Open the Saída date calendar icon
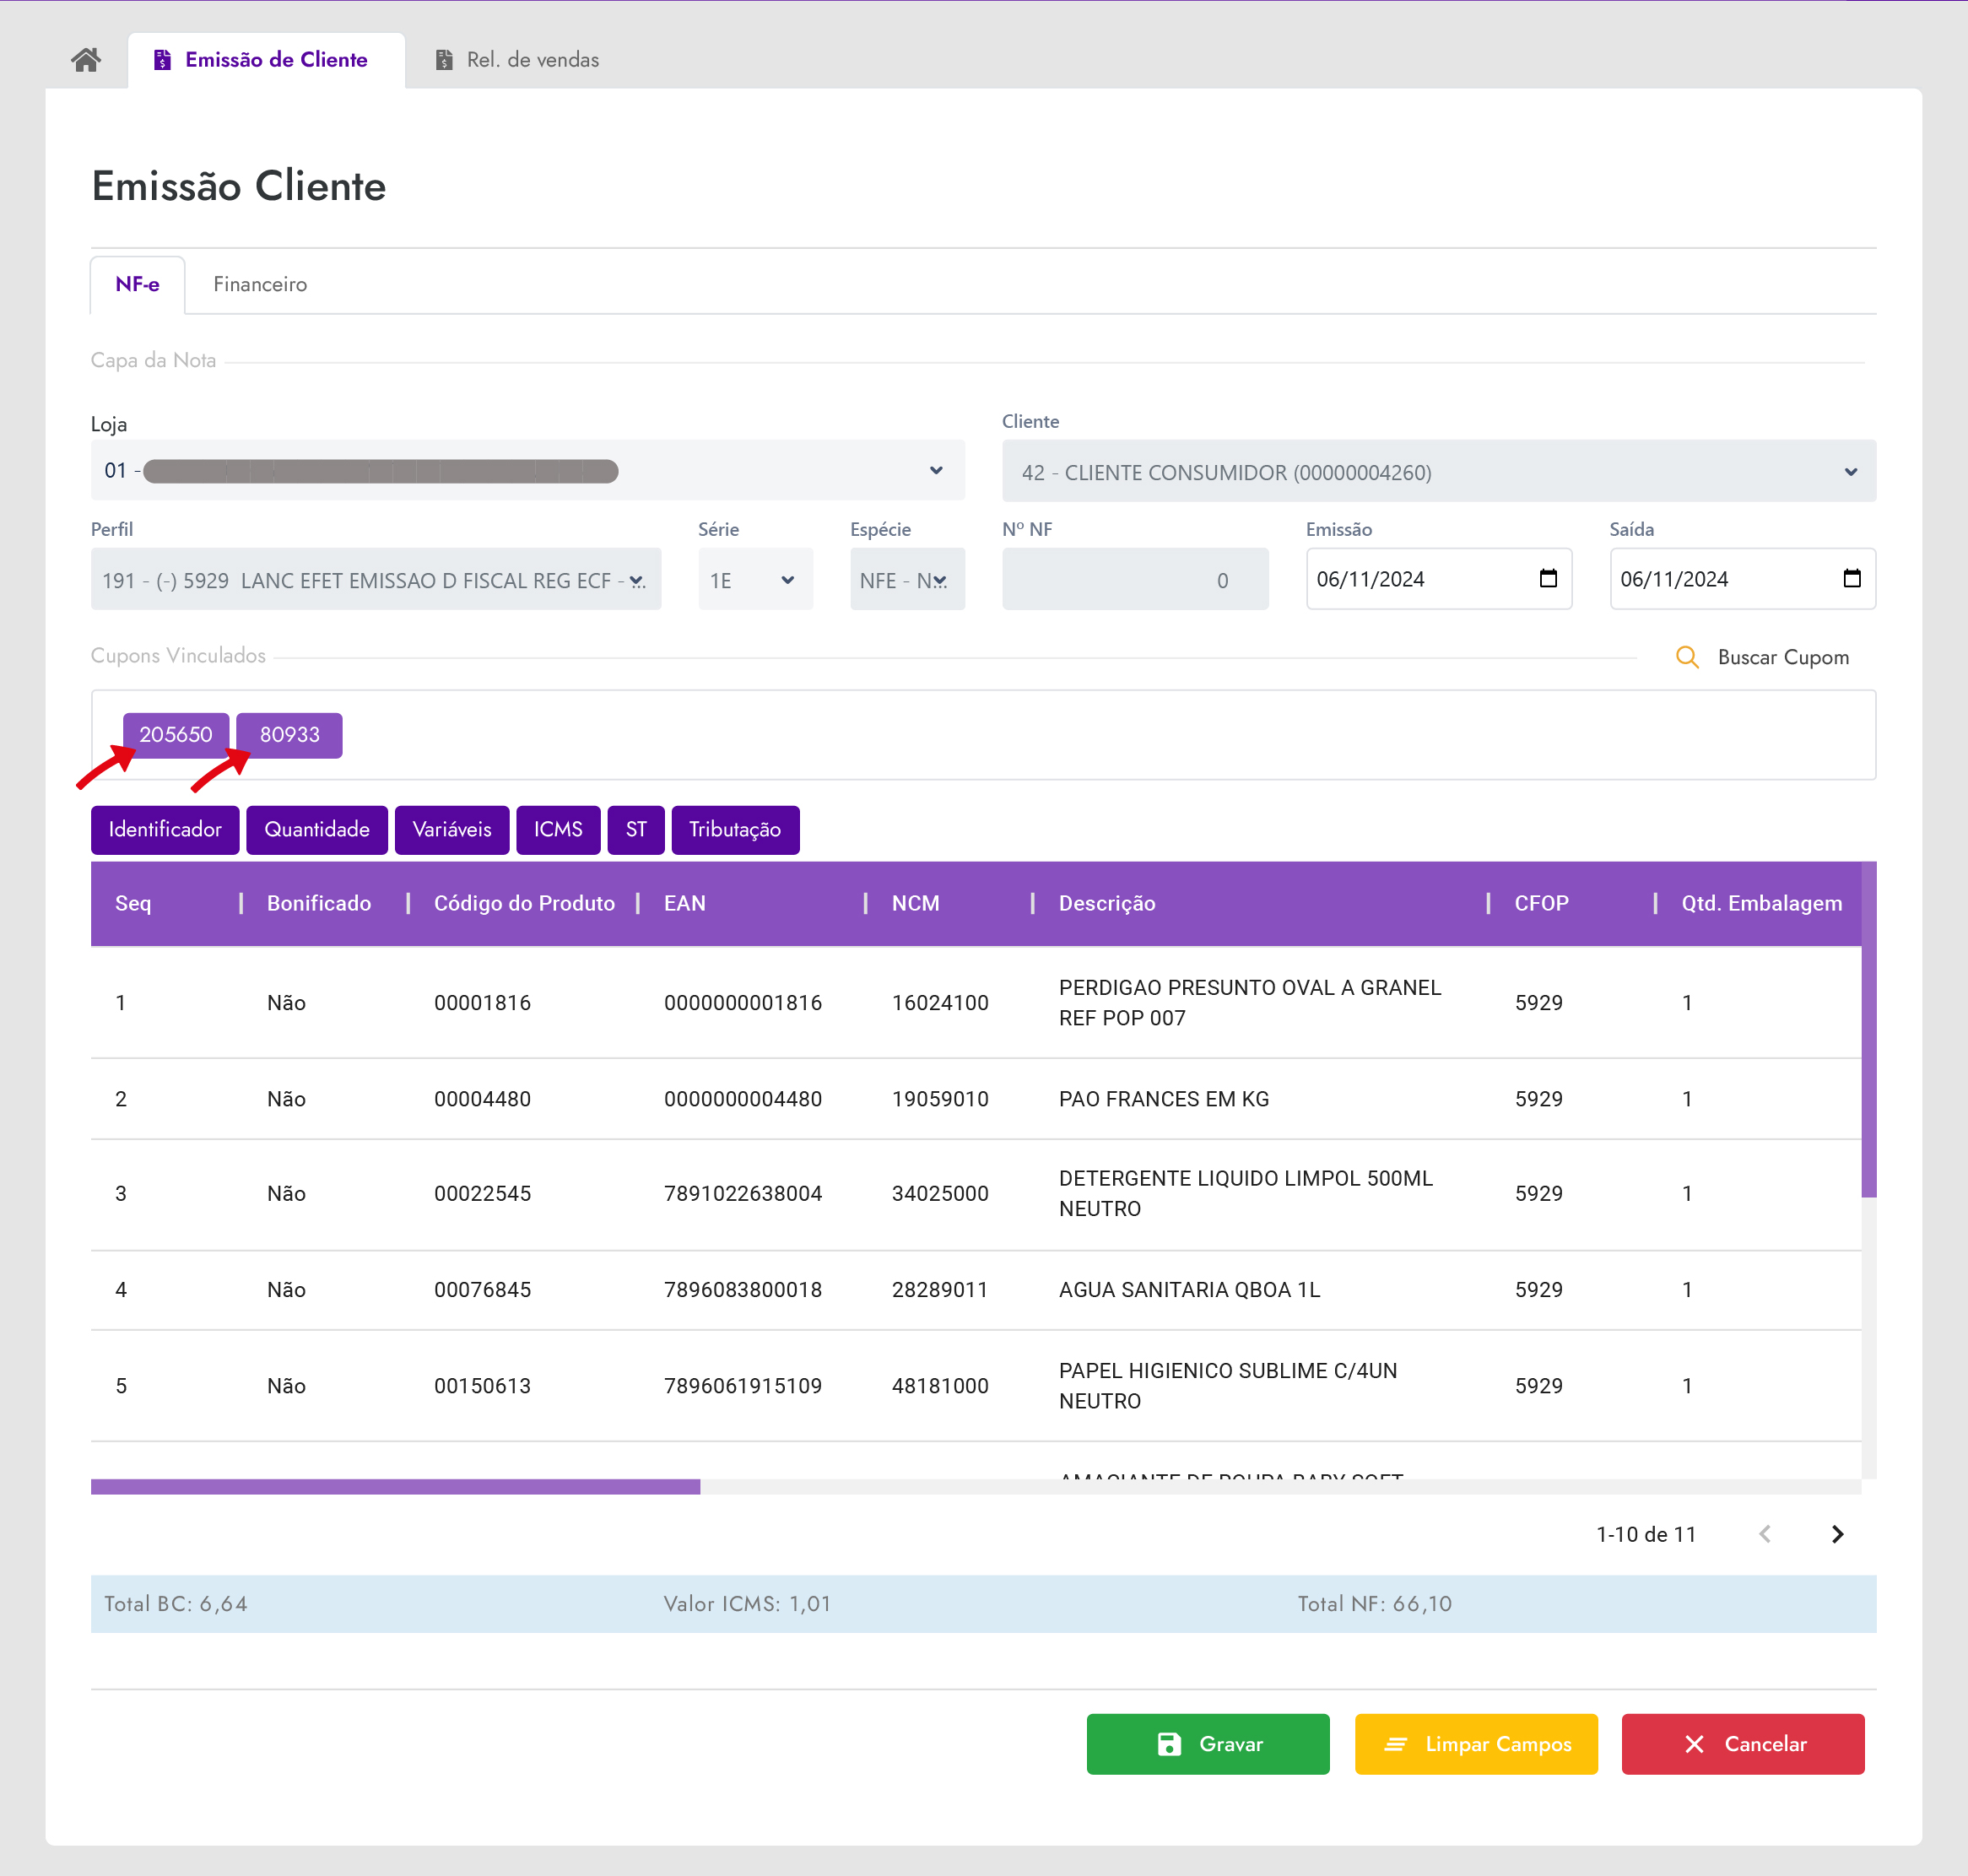This screenshot has height=1876, width=1968. 1851,578
